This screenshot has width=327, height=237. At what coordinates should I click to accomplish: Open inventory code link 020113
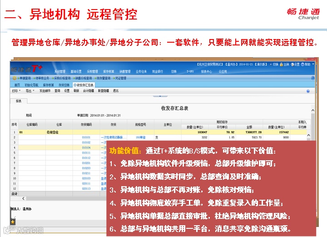(x=86, y=188)
